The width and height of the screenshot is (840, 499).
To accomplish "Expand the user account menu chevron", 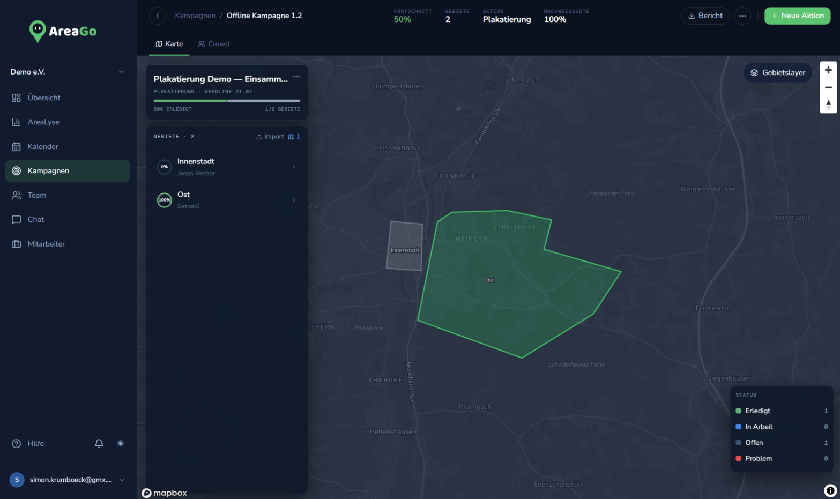I will [122, 480].
